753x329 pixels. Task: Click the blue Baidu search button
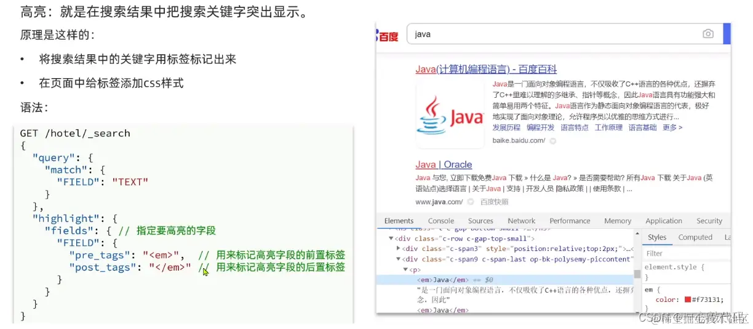727,34
